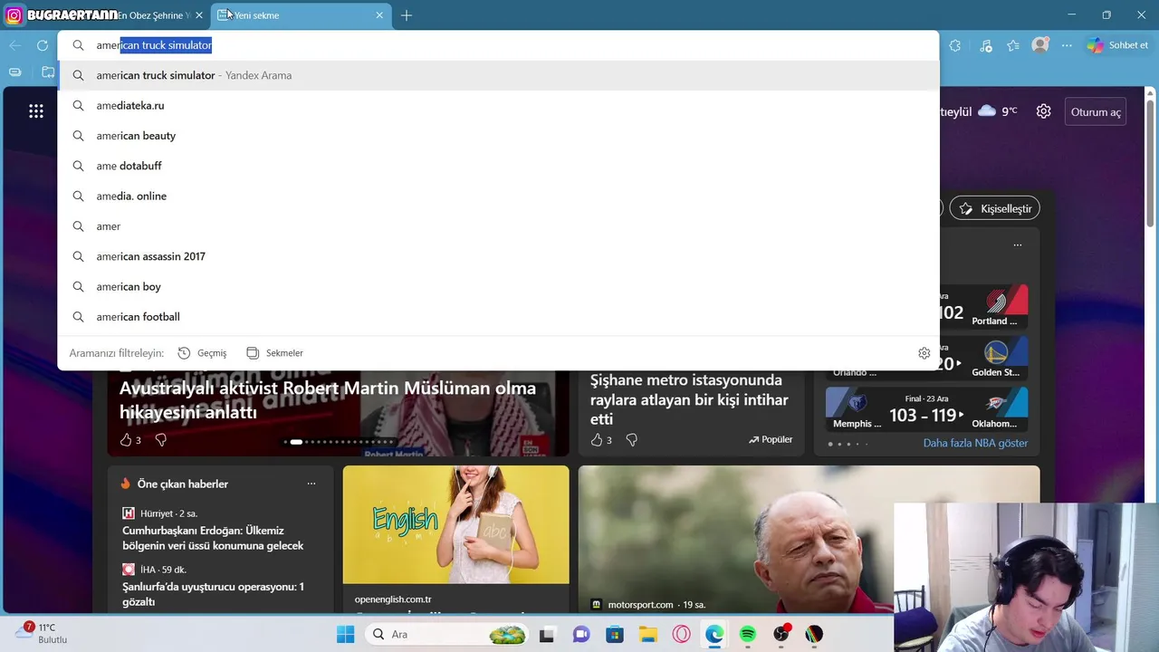Close the 'En Obez Şehrine' tab

pyautogui.click(x=199, y=15)
